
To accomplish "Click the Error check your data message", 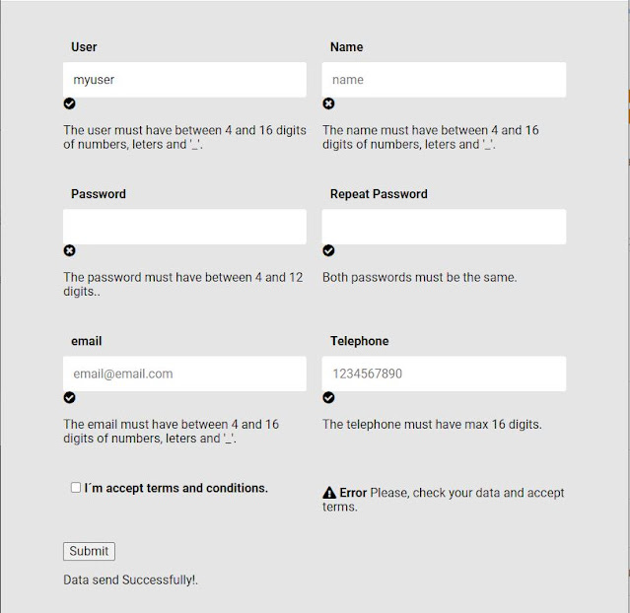I will pyautogui.click(x=444, y=500).
